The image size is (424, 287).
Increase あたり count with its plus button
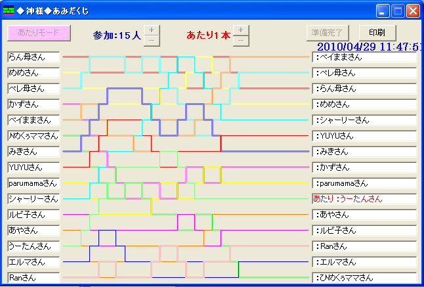pyautogui.click(x=241, y=30)
